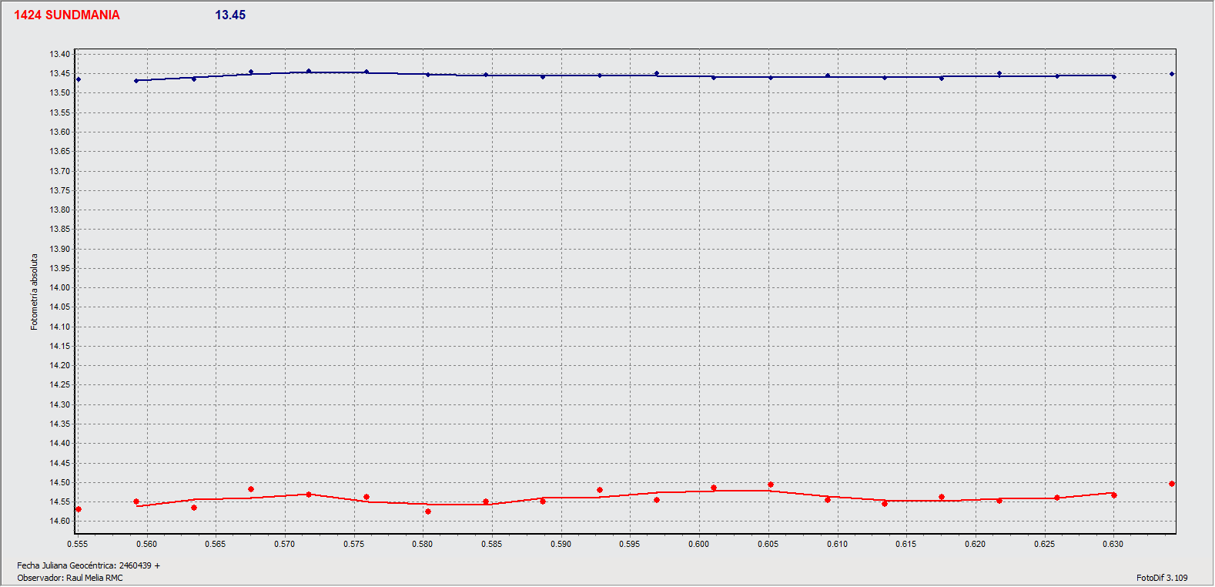Click the y-axis label '14.60'
1215x587 pixels.
[60, 521]
